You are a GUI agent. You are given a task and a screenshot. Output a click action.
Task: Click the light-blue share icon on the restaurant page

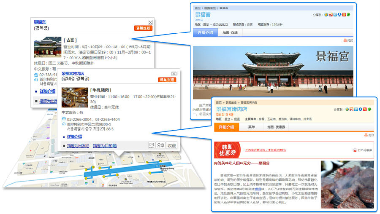pyautogui.click(x=356, y=109)
